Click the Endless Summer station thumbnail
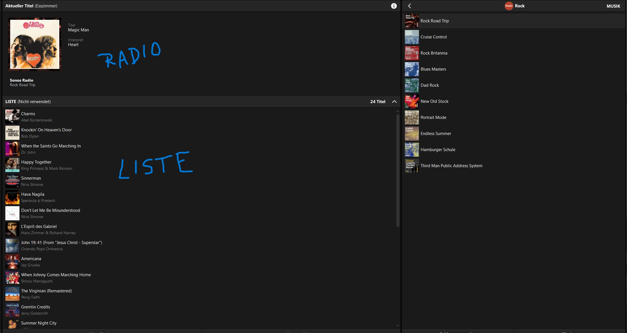This screenshot has width=627, height=333. tap(412, 134)
